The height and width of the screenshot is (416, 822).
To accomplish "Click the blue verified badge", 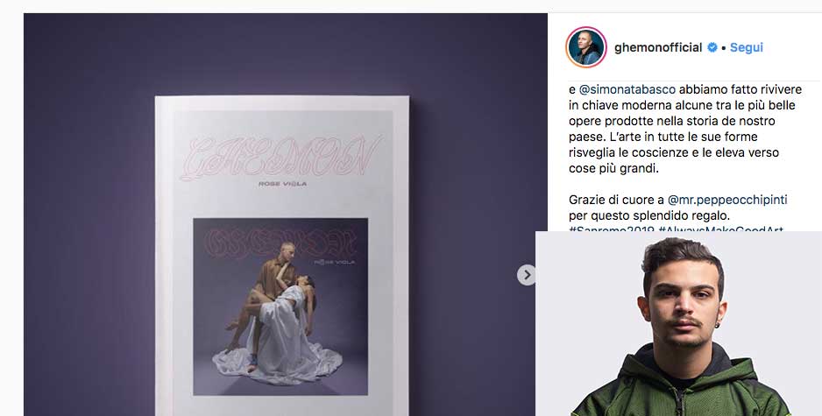I will click(x=712, y=47).
